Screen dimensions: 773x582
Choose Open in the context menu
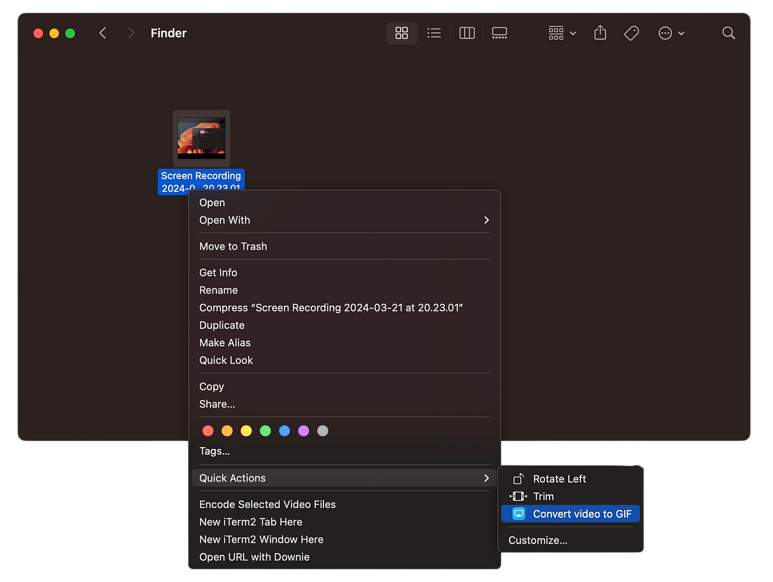click(x=345, y=203)
